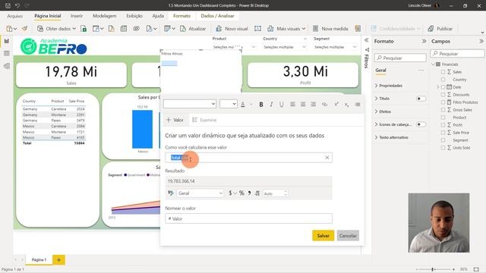
Task: Click the Nomear o valor input field
Action: coord(248,218)
